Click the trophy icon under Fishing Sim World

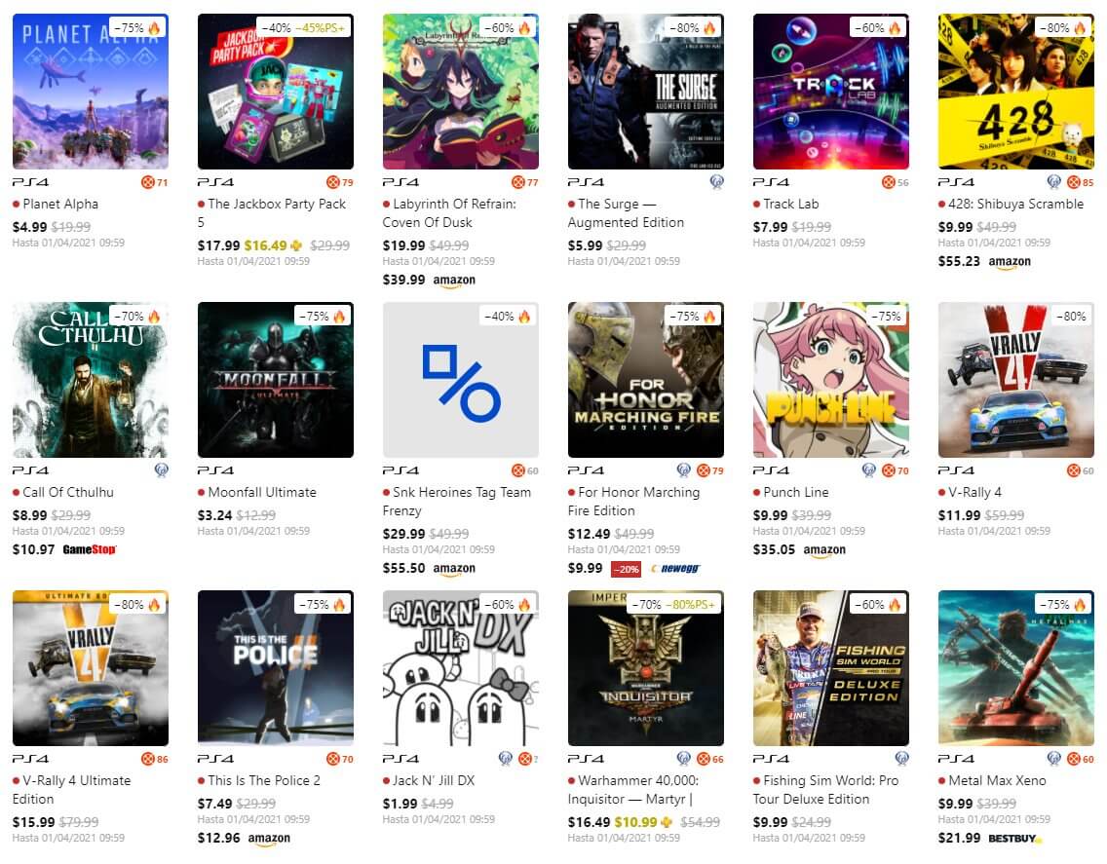[x=901, y=759]
